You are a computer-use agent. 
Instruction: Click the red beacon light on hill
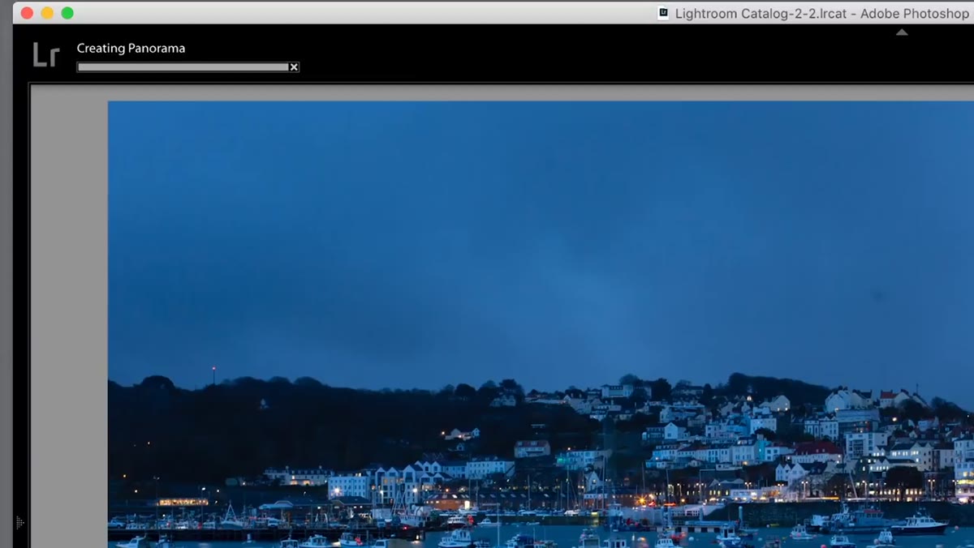point(213,369)
